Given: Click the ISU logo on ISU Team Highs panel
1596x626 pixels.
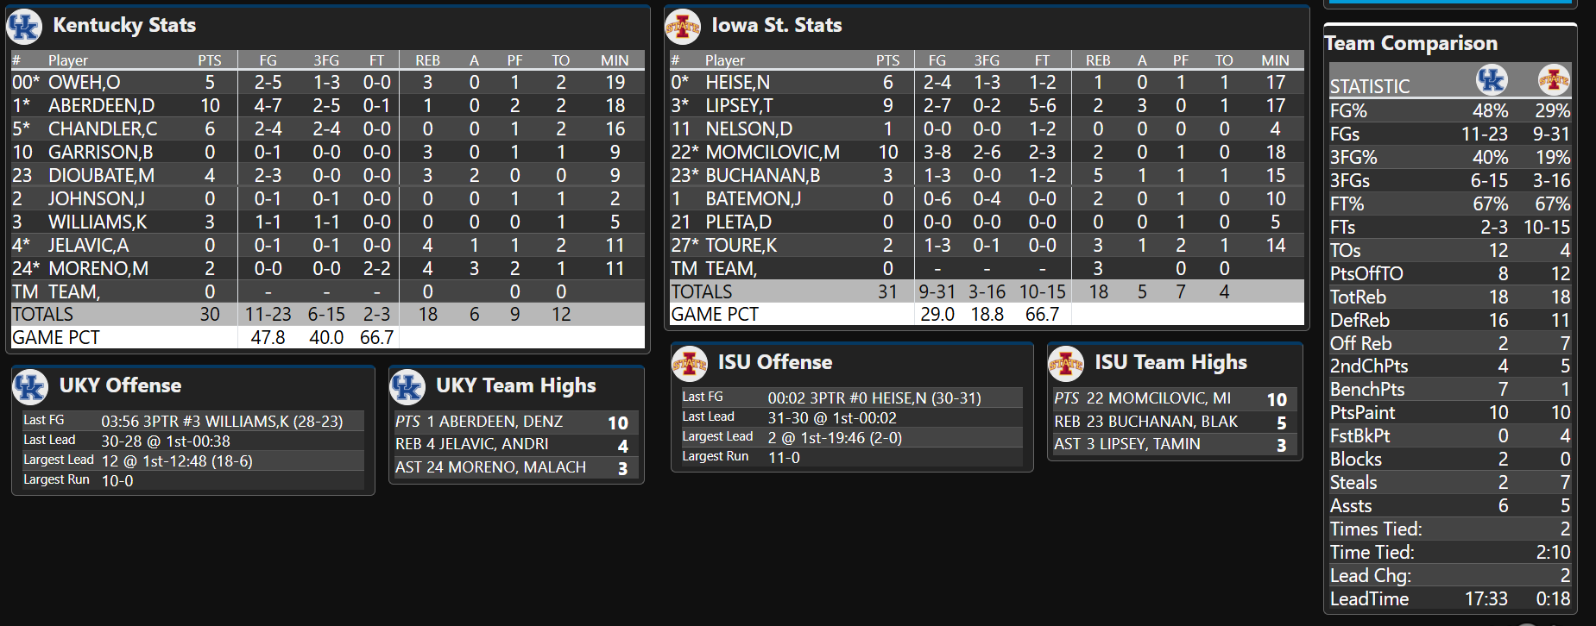Looking at the screenshot, I should click(x=1066, y=362).
